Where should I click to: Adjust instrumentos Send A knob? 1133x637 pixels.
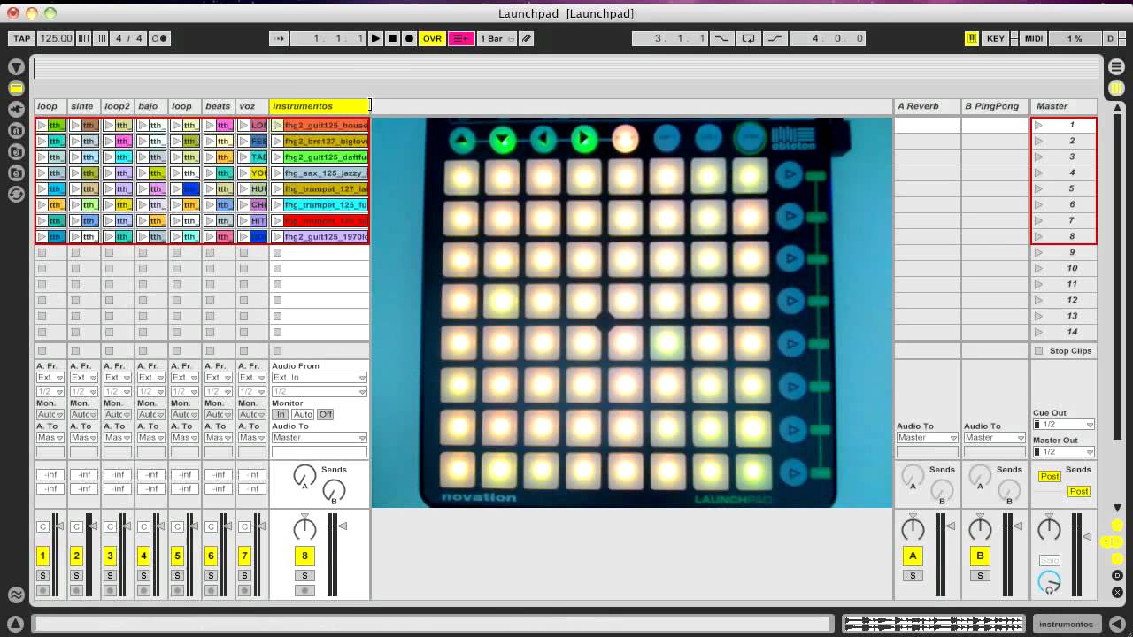coord(304,476)
